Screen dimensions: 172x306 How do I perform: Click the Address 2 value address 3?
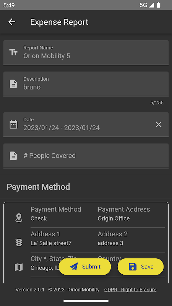tap(110, 243)
